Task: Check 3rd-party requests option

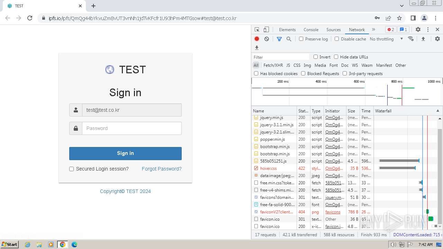Action: point(345,73)
